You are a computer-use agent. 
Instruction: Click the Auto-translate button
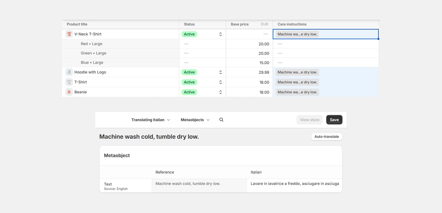(x=326, y=137)
